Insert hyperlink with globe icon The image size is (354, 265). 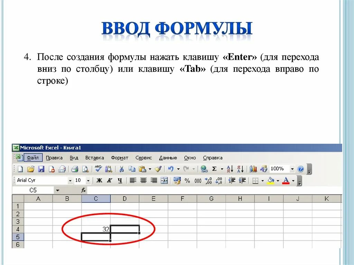tap(204, 169)
